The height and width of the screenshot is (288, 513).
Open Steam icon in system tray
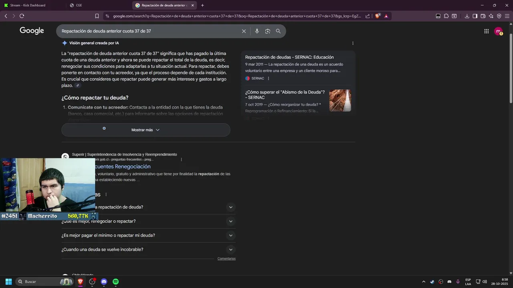tap(432, 282)
